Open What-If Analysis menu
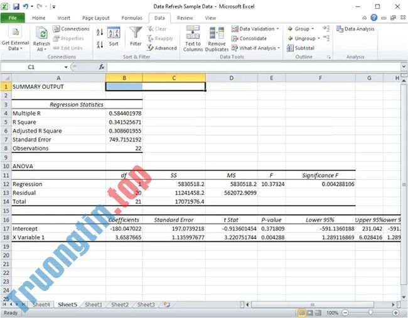The width and height of the screenshot is (408, 318). [255, 48]
